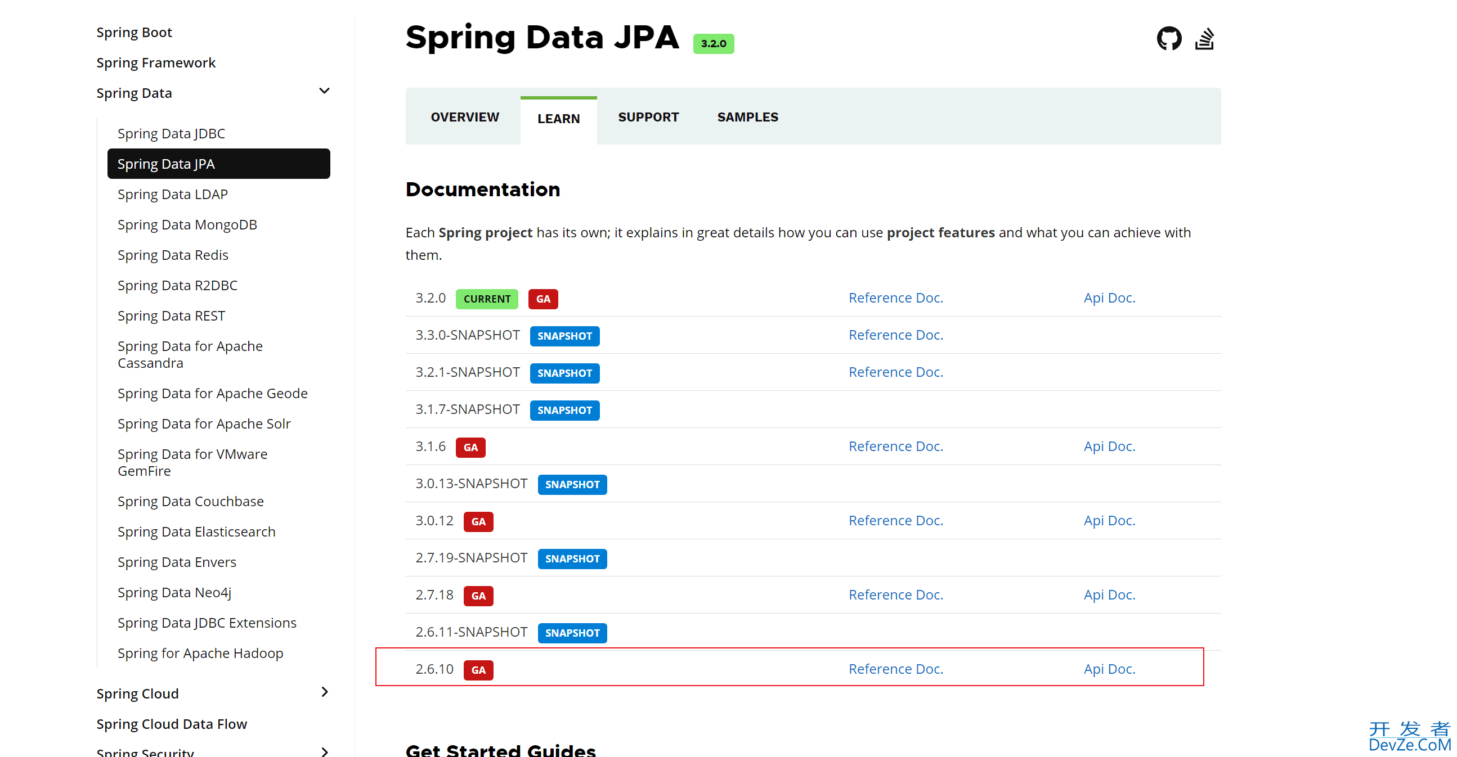This screenshot has height=757, width=1457.
Task: Select Spring Data JPA in sidebar
Action: click(x=218, y=164)
